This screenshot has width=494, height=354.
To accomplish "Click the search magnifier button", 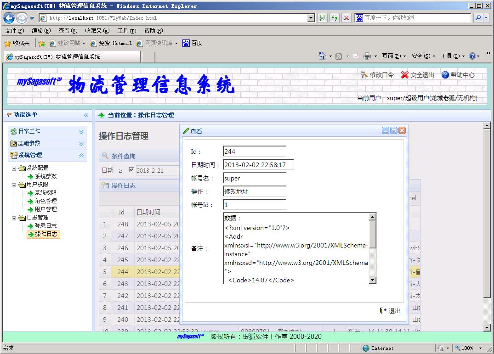I will click(478, 18).
